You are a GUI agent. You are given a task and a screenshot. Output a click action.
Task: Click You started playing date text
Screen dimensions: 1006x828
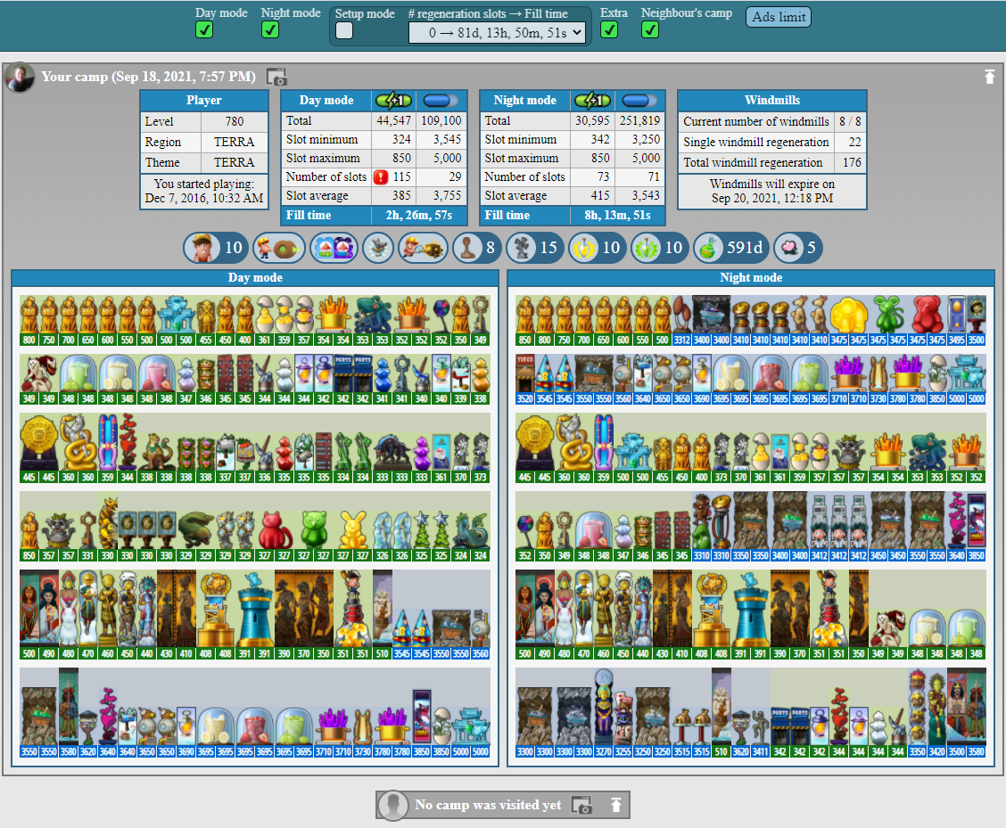click(204, 191)
